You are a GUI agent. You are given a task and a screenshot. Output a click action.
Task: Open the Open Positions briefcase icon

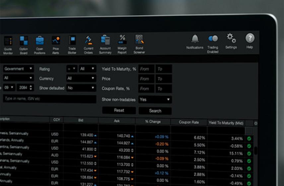pos(39,41)
